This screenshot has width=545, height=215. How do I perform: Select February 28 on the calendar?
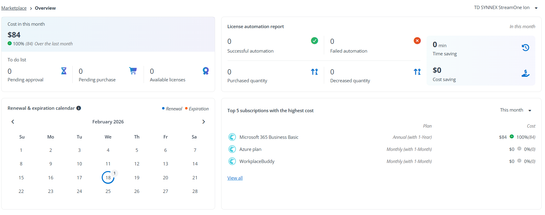click(x=195, y=191)
